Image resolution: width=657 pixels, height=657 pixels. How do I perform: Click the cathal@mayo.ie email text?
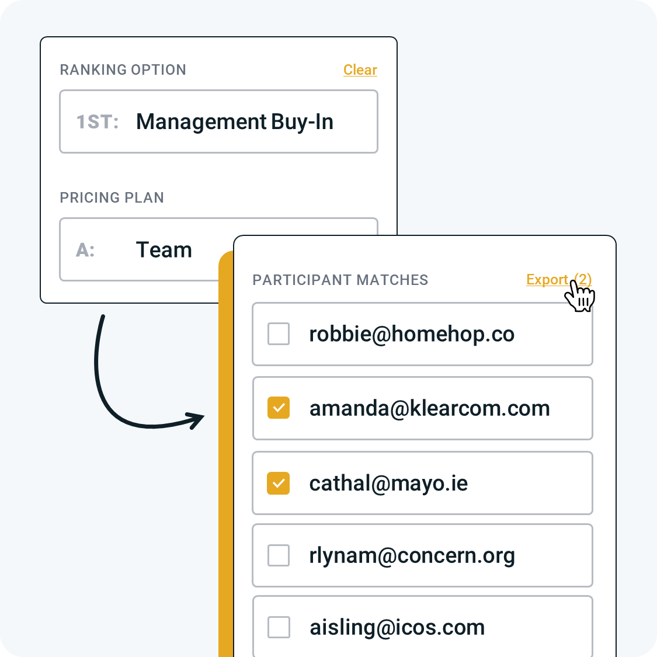(388, 484)
